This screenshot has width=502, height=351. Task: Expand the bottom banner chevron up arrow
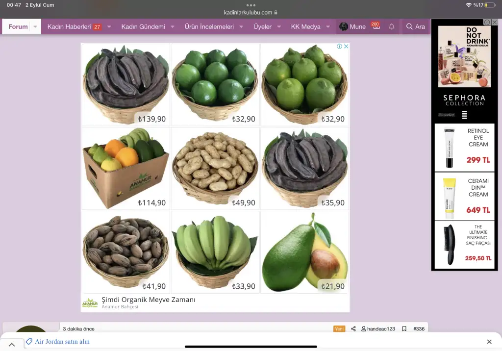(12, 345)
